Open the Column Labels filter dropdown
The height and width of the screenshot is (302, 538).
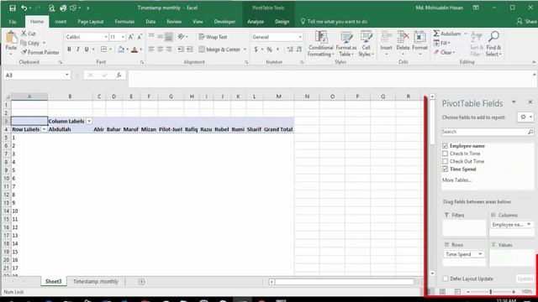[x=89, y=121]
